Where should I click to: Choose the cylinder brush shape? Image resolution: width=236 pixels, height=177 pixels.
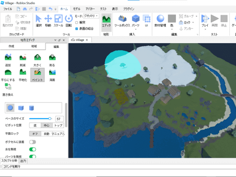[32, 108]
